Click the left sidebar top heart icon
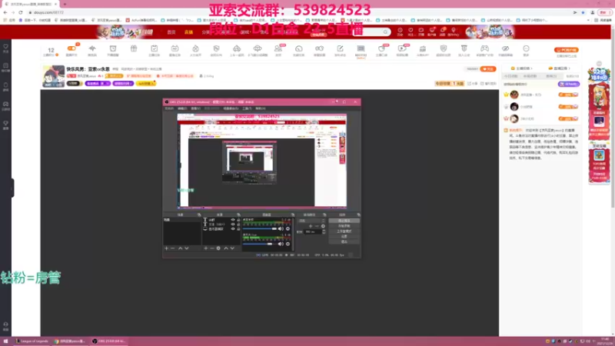This screenshot has width=615, height=346. point(5,46)
